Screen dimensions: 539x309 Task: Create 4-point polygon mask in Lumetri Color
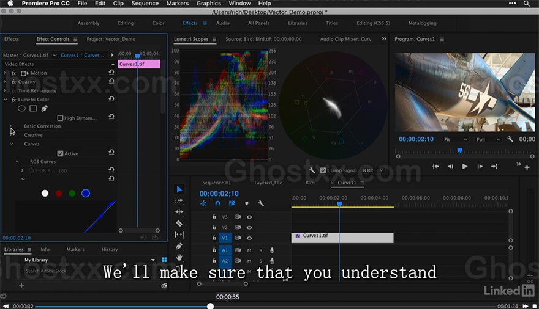[x=33, y=109]
